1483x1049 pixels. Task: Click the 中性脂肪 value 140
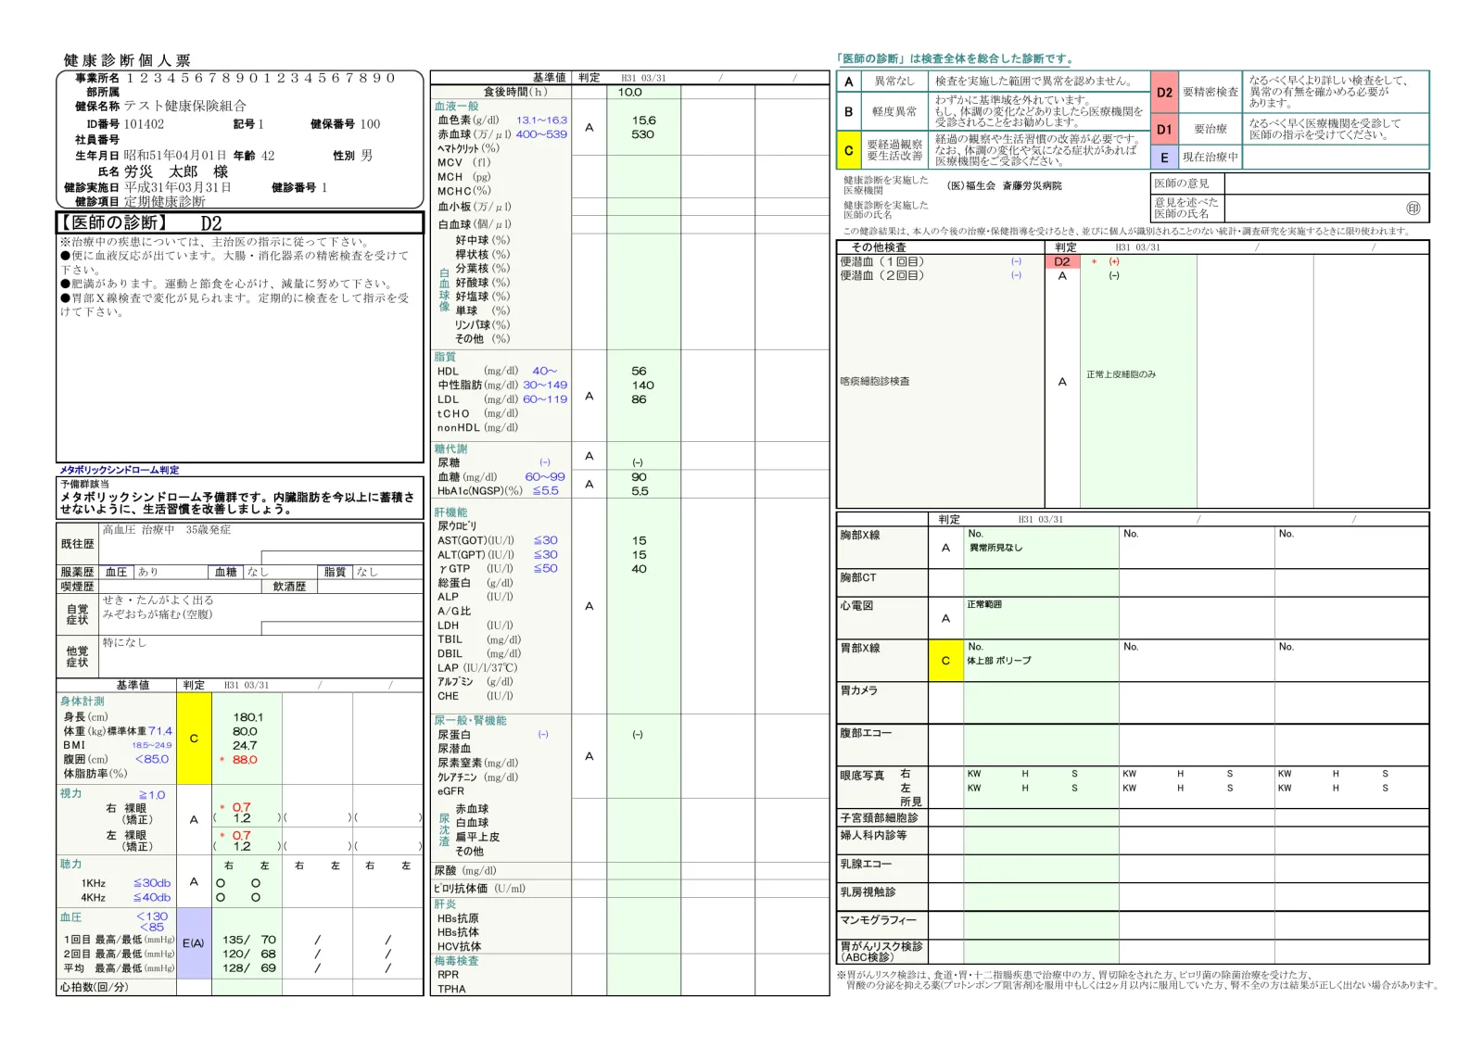pyautogui.click(x=642, y=385)
